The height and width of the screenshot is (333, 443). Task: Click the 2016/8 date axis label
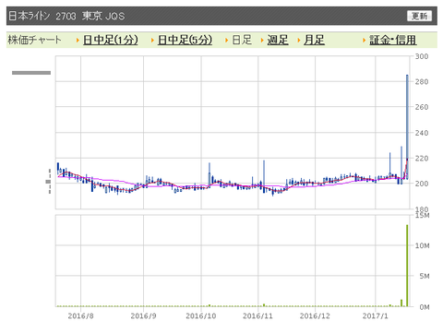[80, 315]
